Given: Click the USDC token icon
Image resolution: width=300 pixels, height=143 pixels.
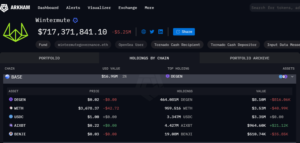Looking at the screenshot, I should pos(11,117).
